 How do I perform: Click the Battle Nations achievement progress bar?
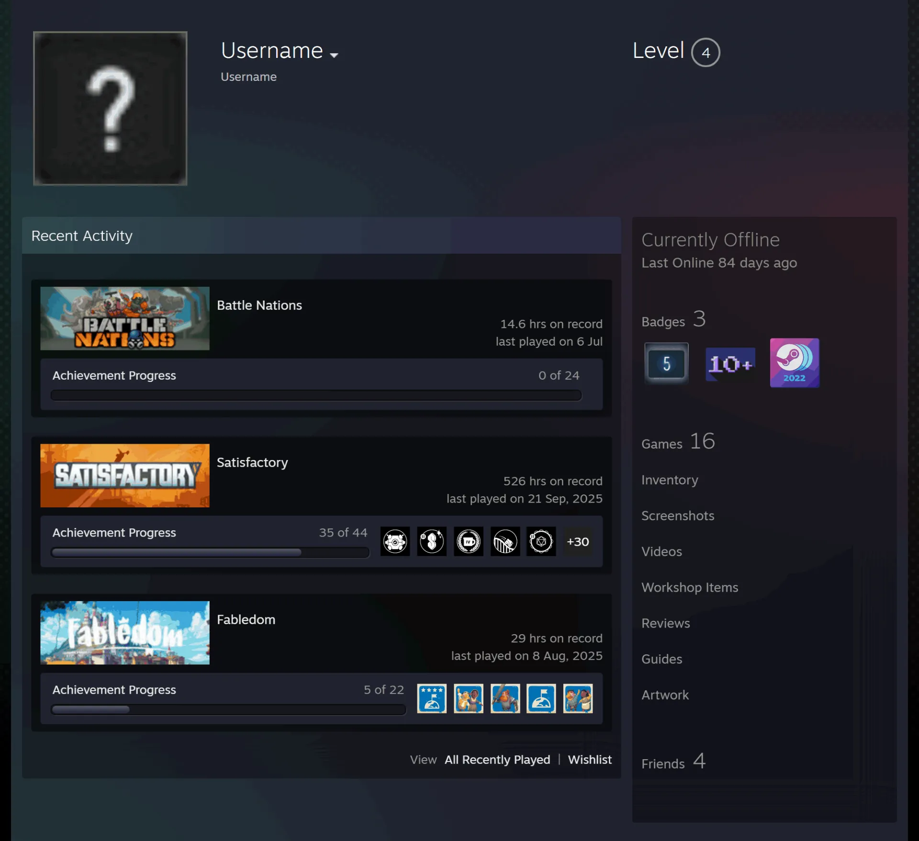(x=316, y=395)
